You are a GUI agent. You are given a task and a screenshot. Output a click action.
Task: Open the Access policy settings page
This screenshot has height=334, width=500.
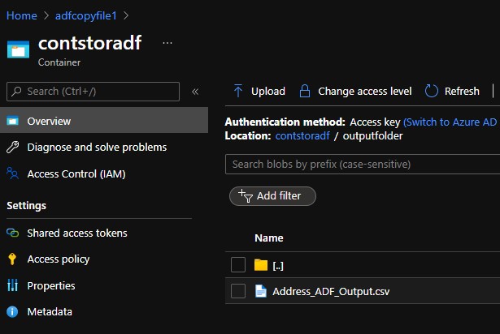(58, 259)
